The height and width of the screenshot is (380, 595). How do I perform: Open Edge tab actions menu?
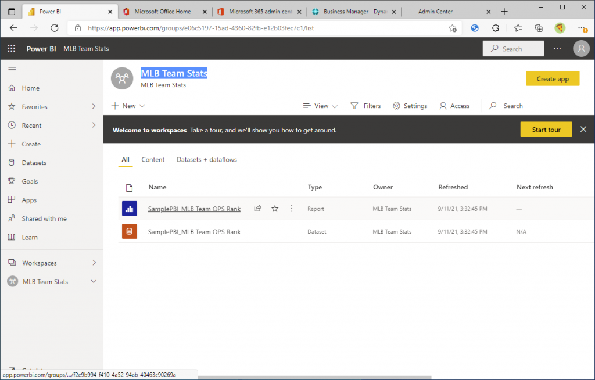[x=12, y=12]
